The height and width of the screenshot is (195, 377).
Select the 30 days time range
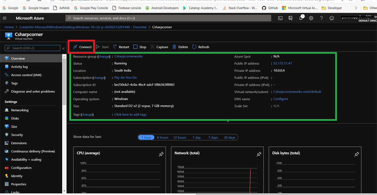coord(229,137)
